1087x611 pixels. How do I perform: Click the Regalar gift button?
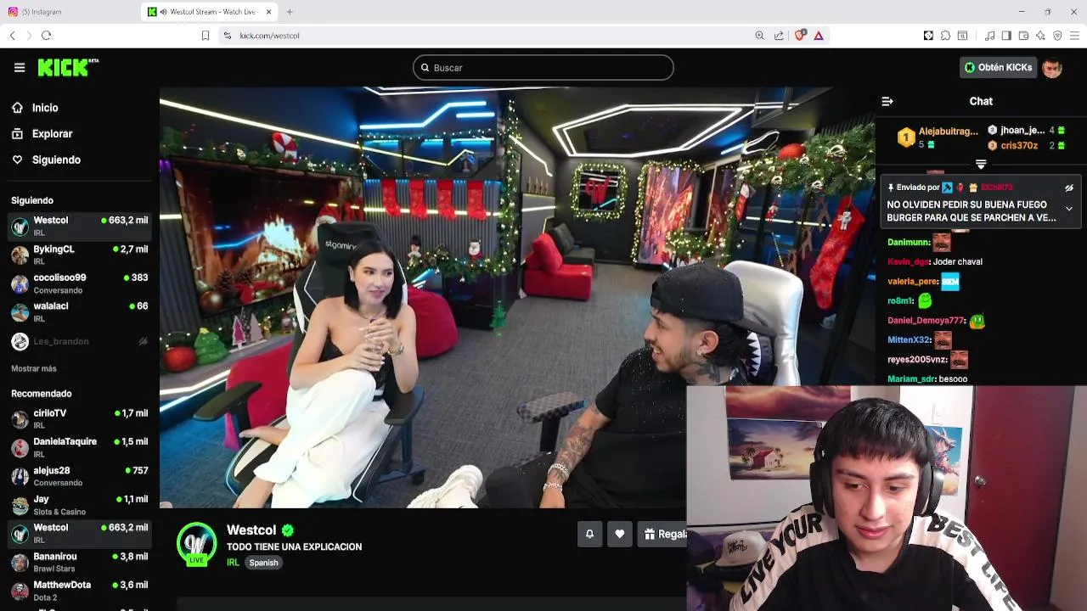664,534
